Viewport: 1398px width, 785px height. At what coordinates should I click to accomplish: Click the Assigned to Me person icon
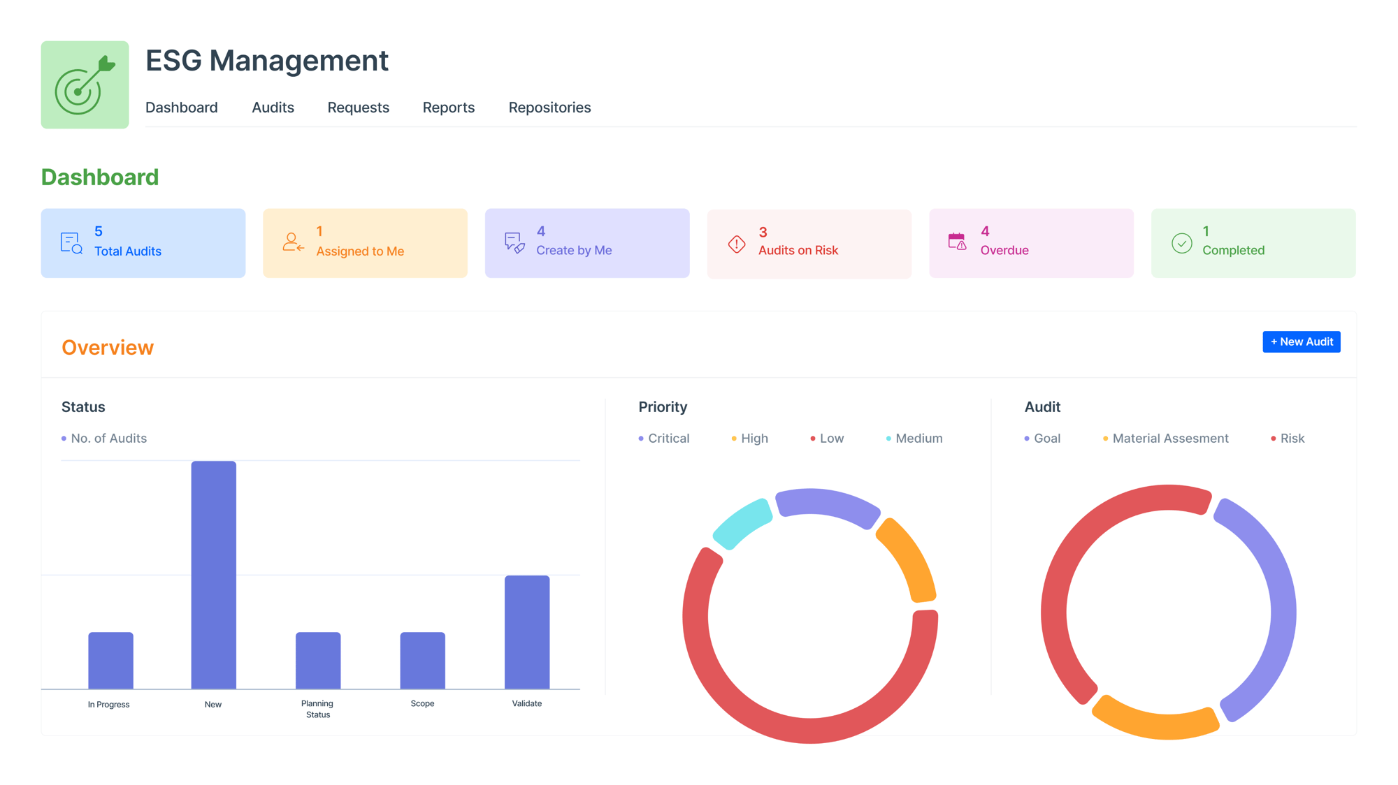(x=293, y=242)
